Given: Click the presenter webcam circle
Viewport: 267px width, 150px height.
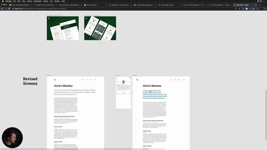Looking at the screenshot, I should coord(12,137).
